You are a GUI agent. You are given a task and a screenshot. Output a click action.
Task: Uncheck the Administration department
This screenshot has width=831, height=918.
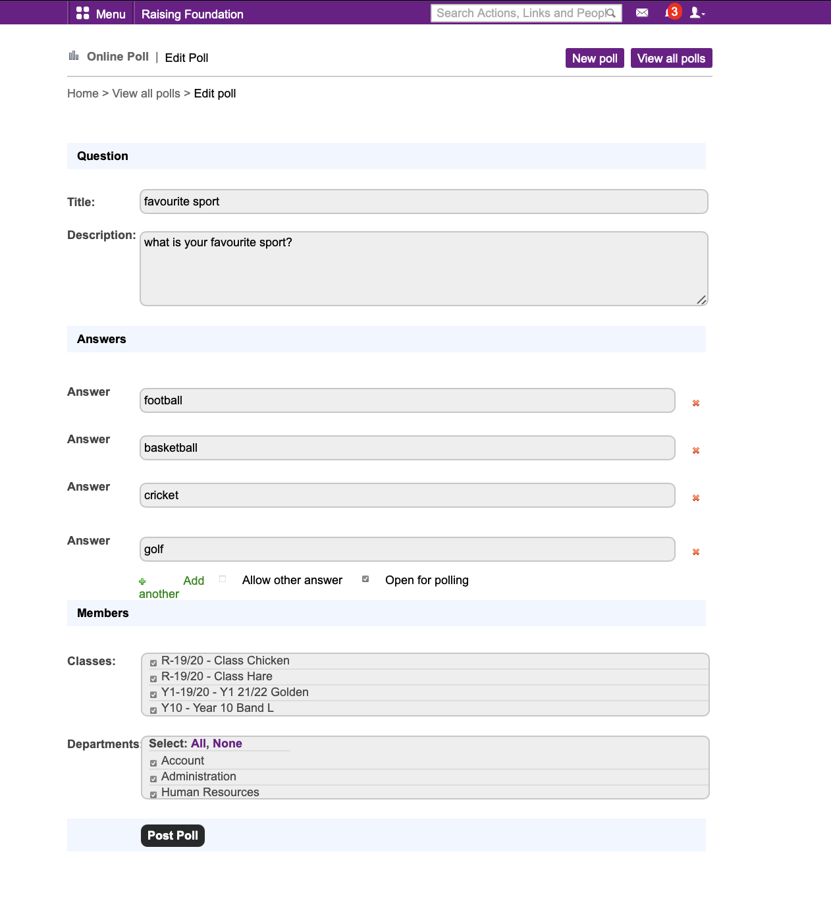(153, 779)
